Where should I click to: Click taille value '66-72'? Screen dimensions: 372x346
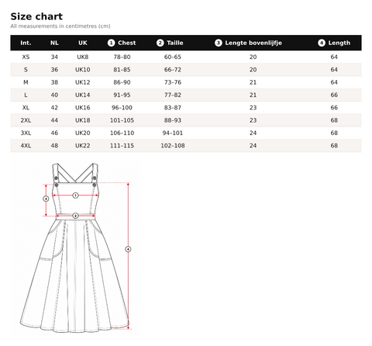[173, 70]
